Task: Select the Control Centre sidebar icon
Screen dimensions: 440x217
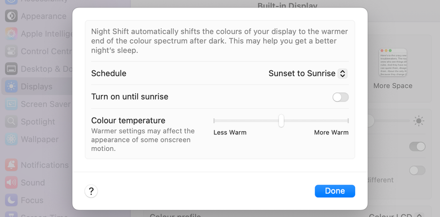Action: [11, 51]
